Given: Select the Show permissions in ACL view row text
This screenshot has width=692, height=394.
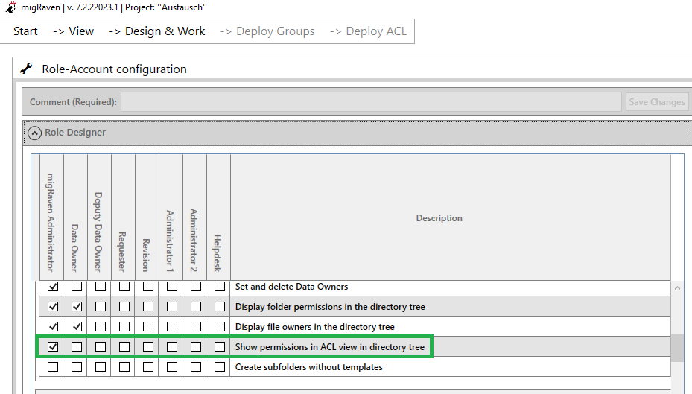Looking at the screenshot, I should pyautogui.click(x=330, y=347).
